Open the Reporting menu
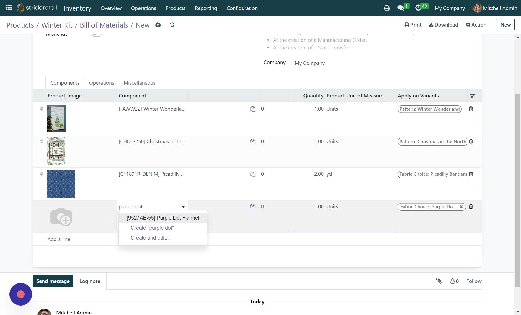The image size is (521, 315). point(206,8)
